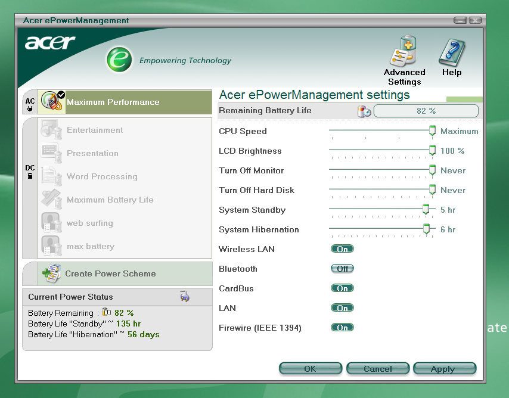Minimize the Acer ePowerManagement window
The image size is (509, 398).
pyautogui.click(x=460, y=20)
